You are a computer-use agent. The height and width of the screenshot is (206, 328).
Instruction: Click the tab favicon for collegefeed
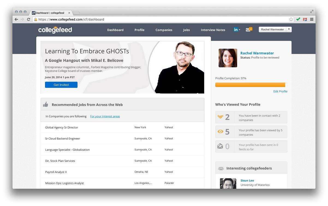tap(34, 13)
